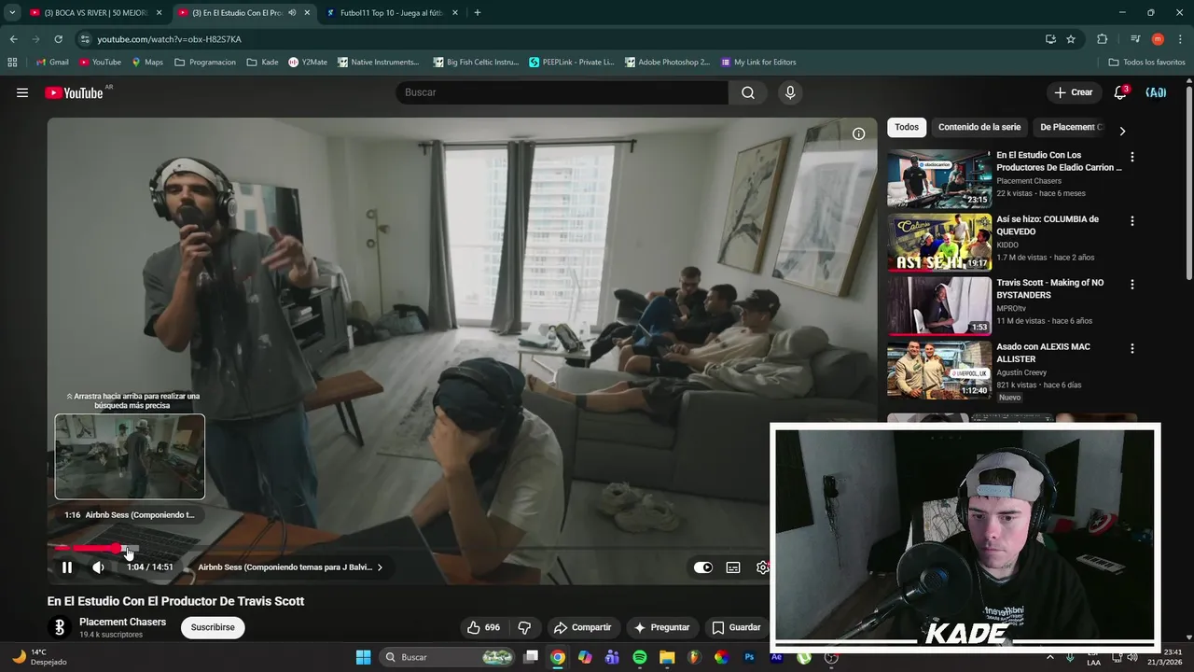
Task: Open site information icon in address bar
Action: pyautogui.click(x=86, y=39)
